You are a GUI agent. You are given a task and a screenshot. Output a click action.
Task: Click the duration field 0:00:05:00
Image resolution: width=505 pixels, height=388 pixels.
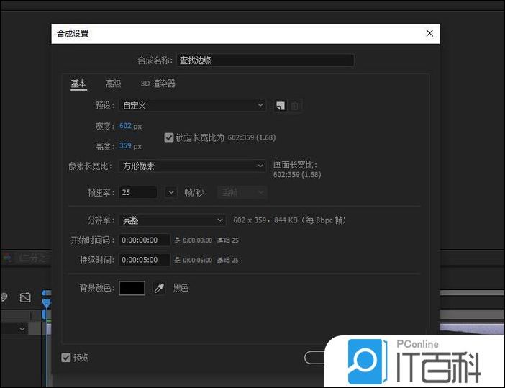coord(145,260)
